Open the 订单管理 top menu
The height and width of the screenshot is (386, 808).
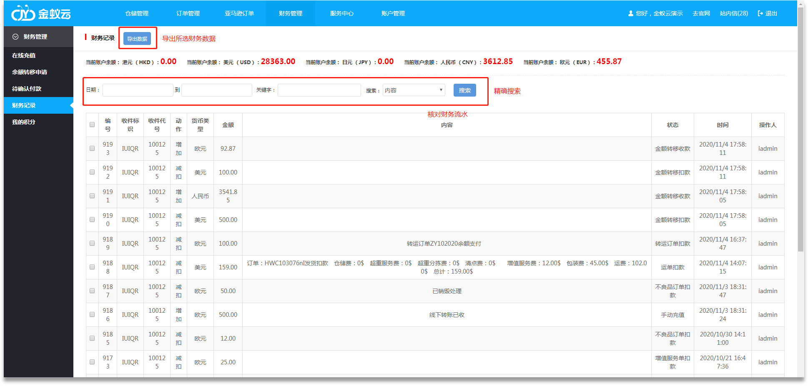pos(188,13)
